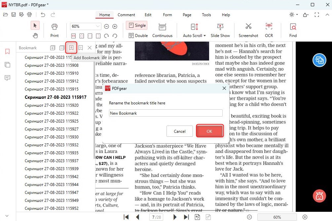Switch to Double page view
The width and height of the screenshot is (332, 221).
tap(138, 35)
